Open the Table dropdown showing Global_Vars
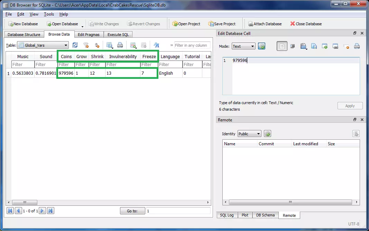369x231 pixels. (x=43, y=45)
